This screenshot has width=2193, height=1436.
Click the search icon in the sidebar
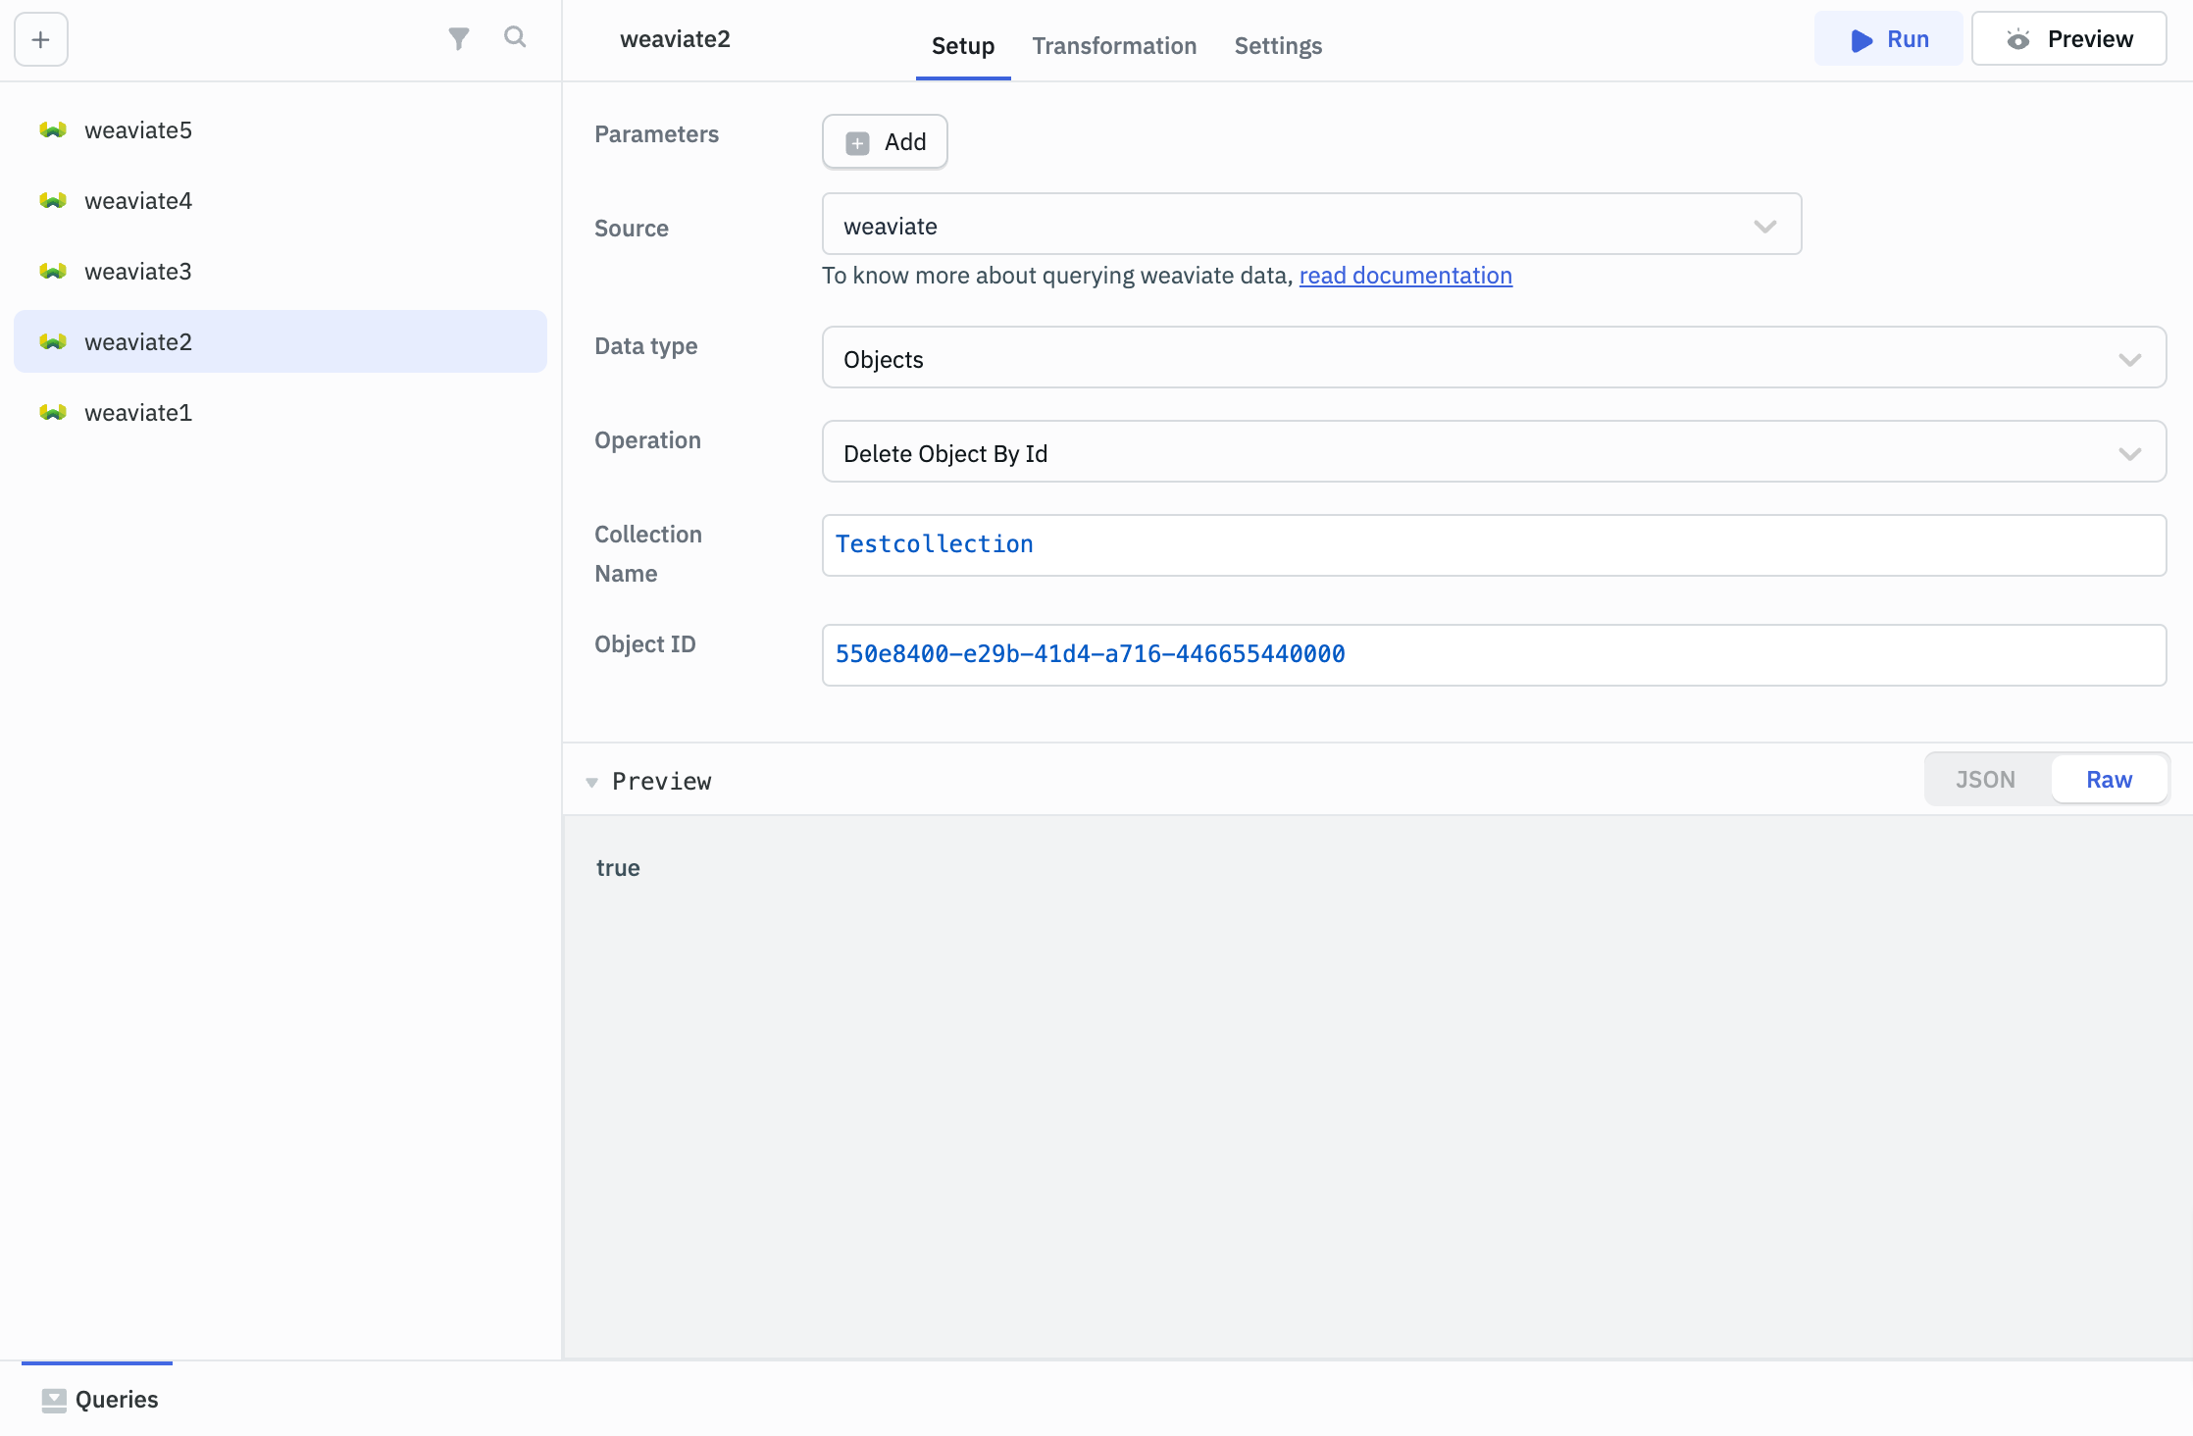pos(515,38)
